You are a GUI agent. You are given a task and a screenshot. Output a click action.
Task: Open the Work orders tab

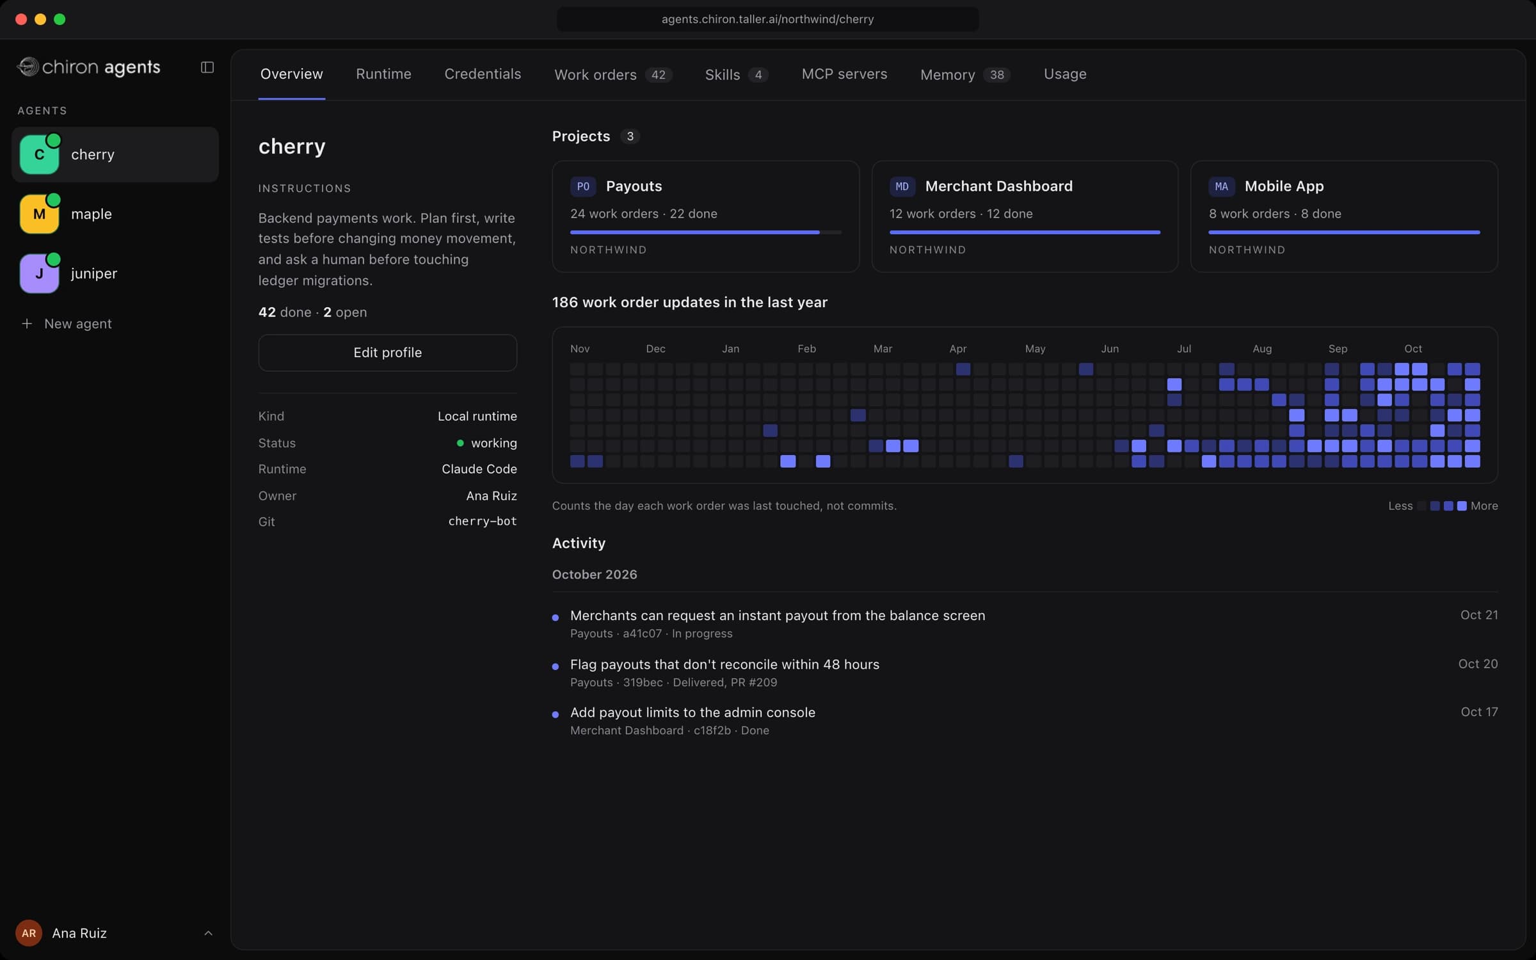613,75
